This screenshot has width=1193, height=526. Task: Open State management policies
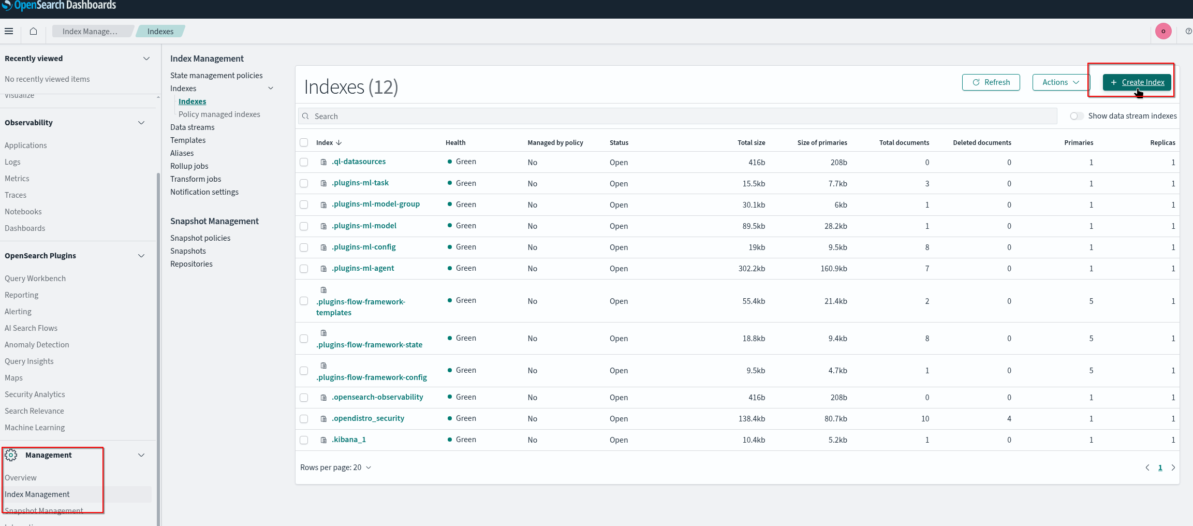(216, 76)
